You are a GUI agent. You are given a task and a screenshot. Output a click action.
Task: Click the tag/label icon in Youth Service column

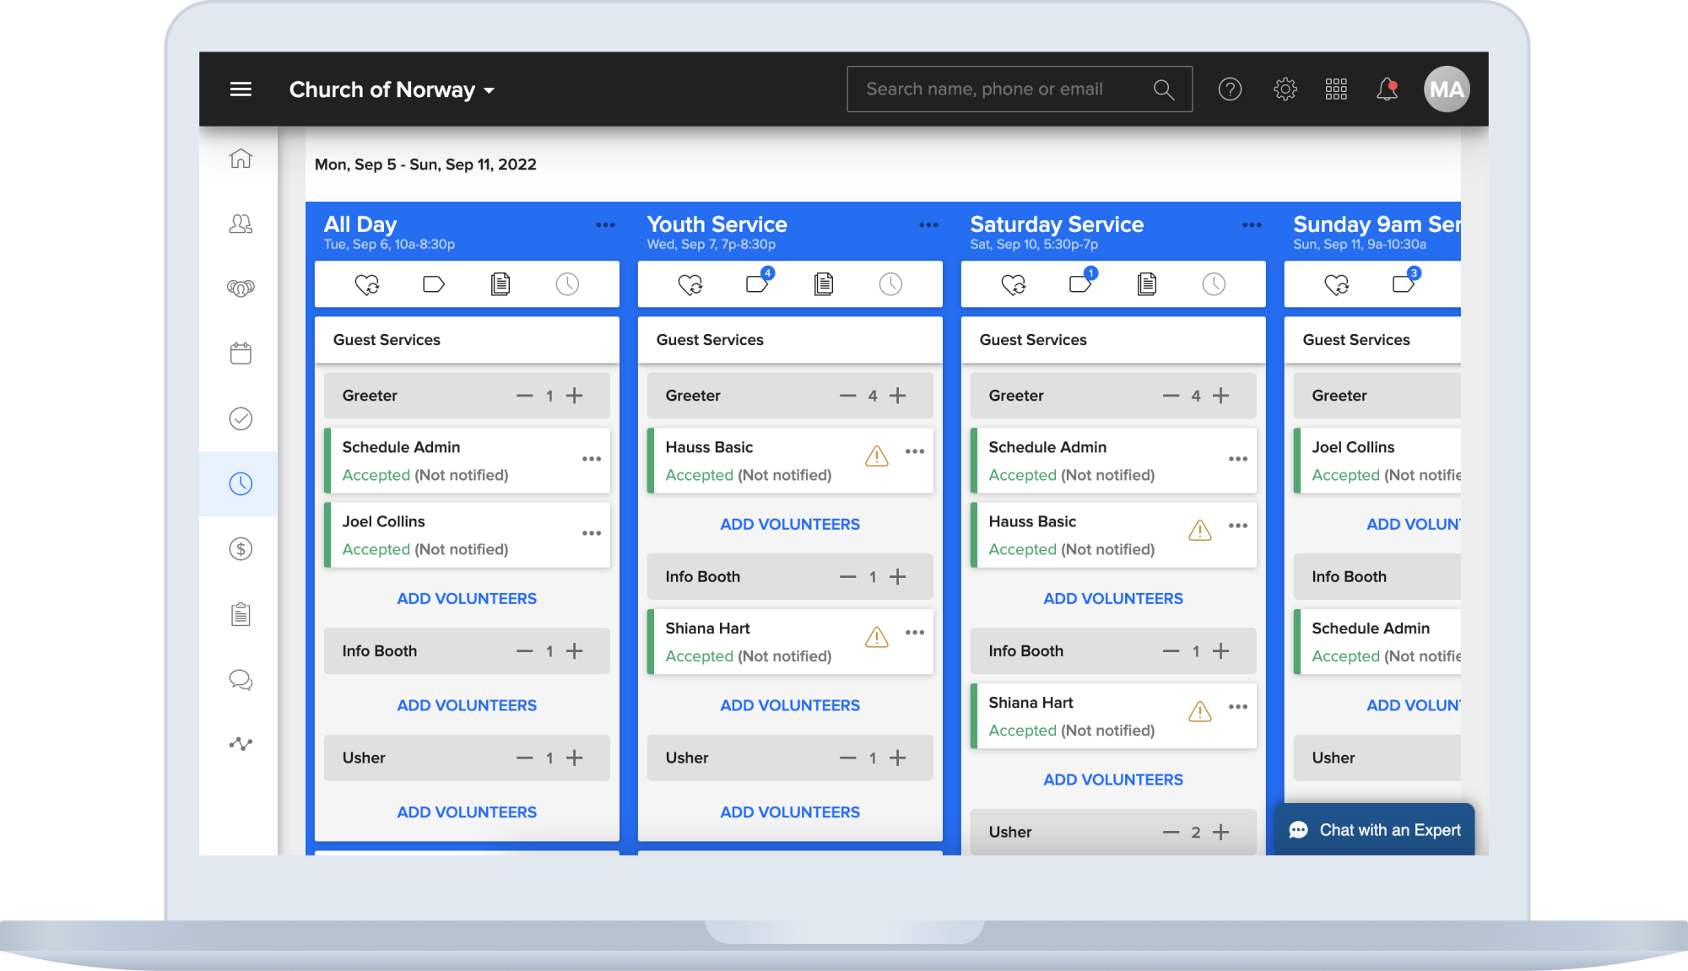tap(757, 286)
